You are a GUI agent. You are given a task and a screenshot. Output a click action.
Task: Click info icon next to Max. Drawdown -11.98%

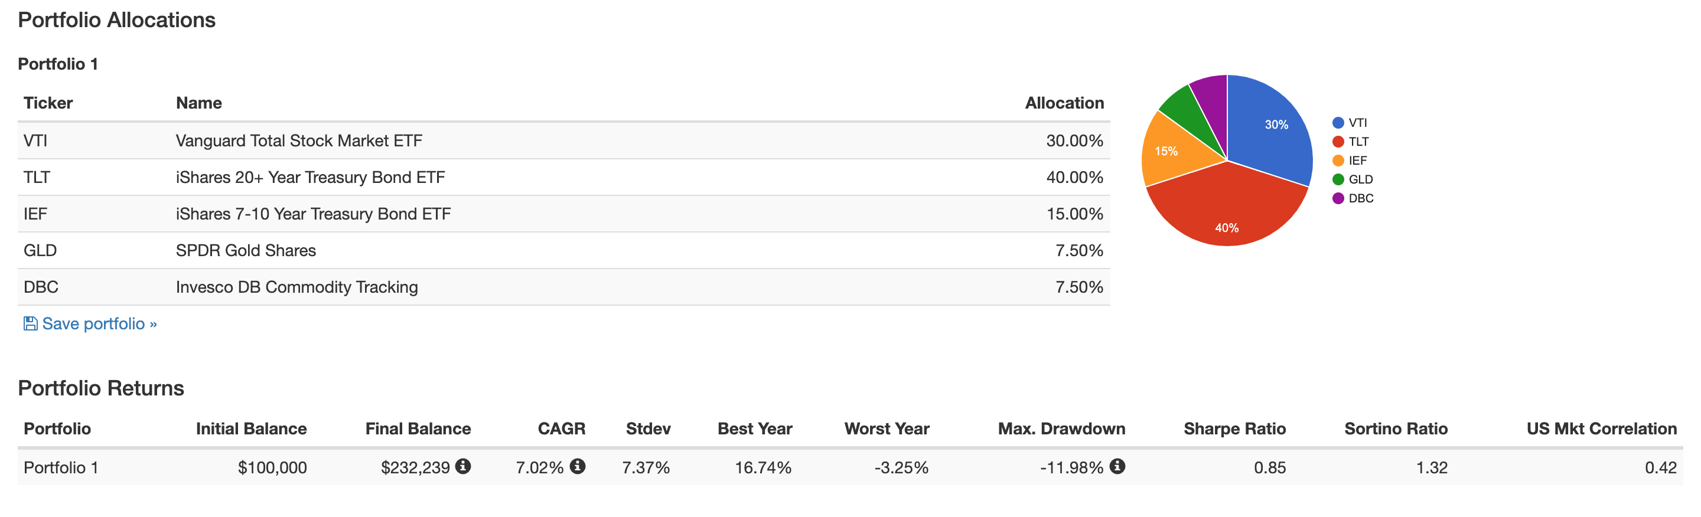[x=1117, y=466]
